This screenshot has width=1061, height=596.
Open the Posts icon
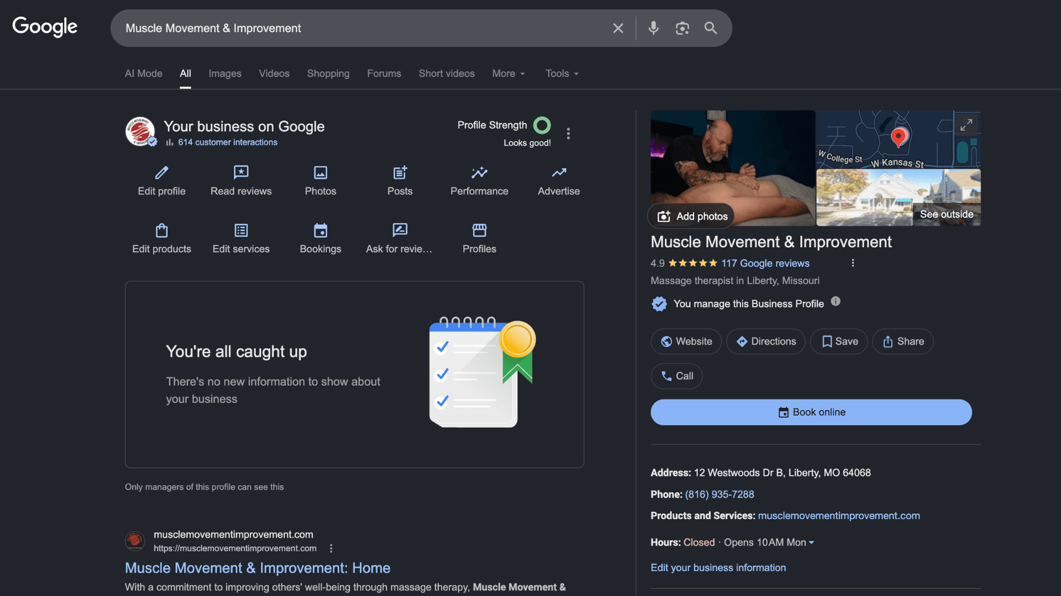pos(400,173)
